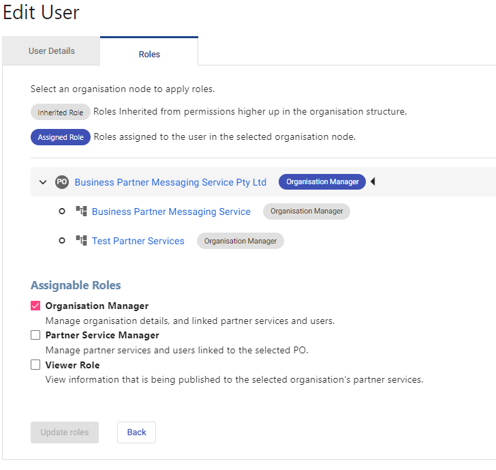Click hierarchy icon beside Test Partner Services
The height and width of the screenshot is (470, 496).
click(81, 240)
